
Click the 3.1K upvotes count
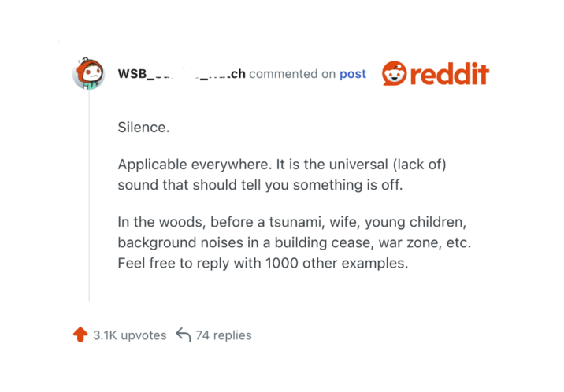click(129, 335)
